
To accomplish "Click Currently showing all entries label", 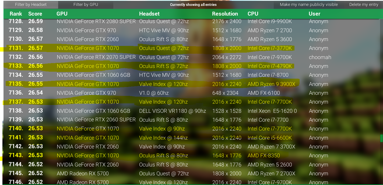I will point(193,5).
